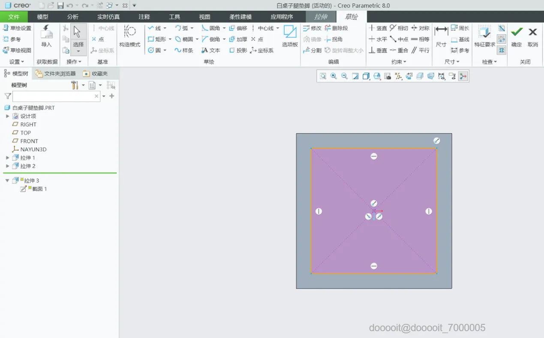Expand the 拉伸 1 feature node
The height and width of the screenshot is (338, 544).
[7, 158]
